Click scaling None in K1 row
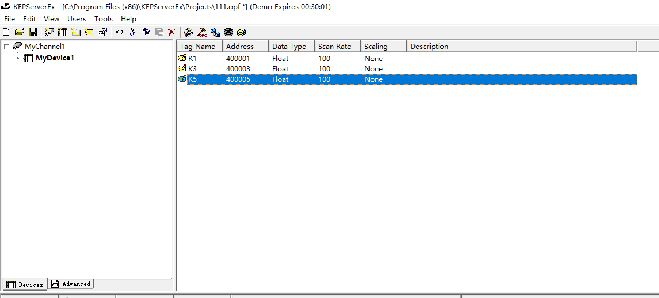This screenshot has width=659, height=298. pyautogui.click(x=374, y=59)
